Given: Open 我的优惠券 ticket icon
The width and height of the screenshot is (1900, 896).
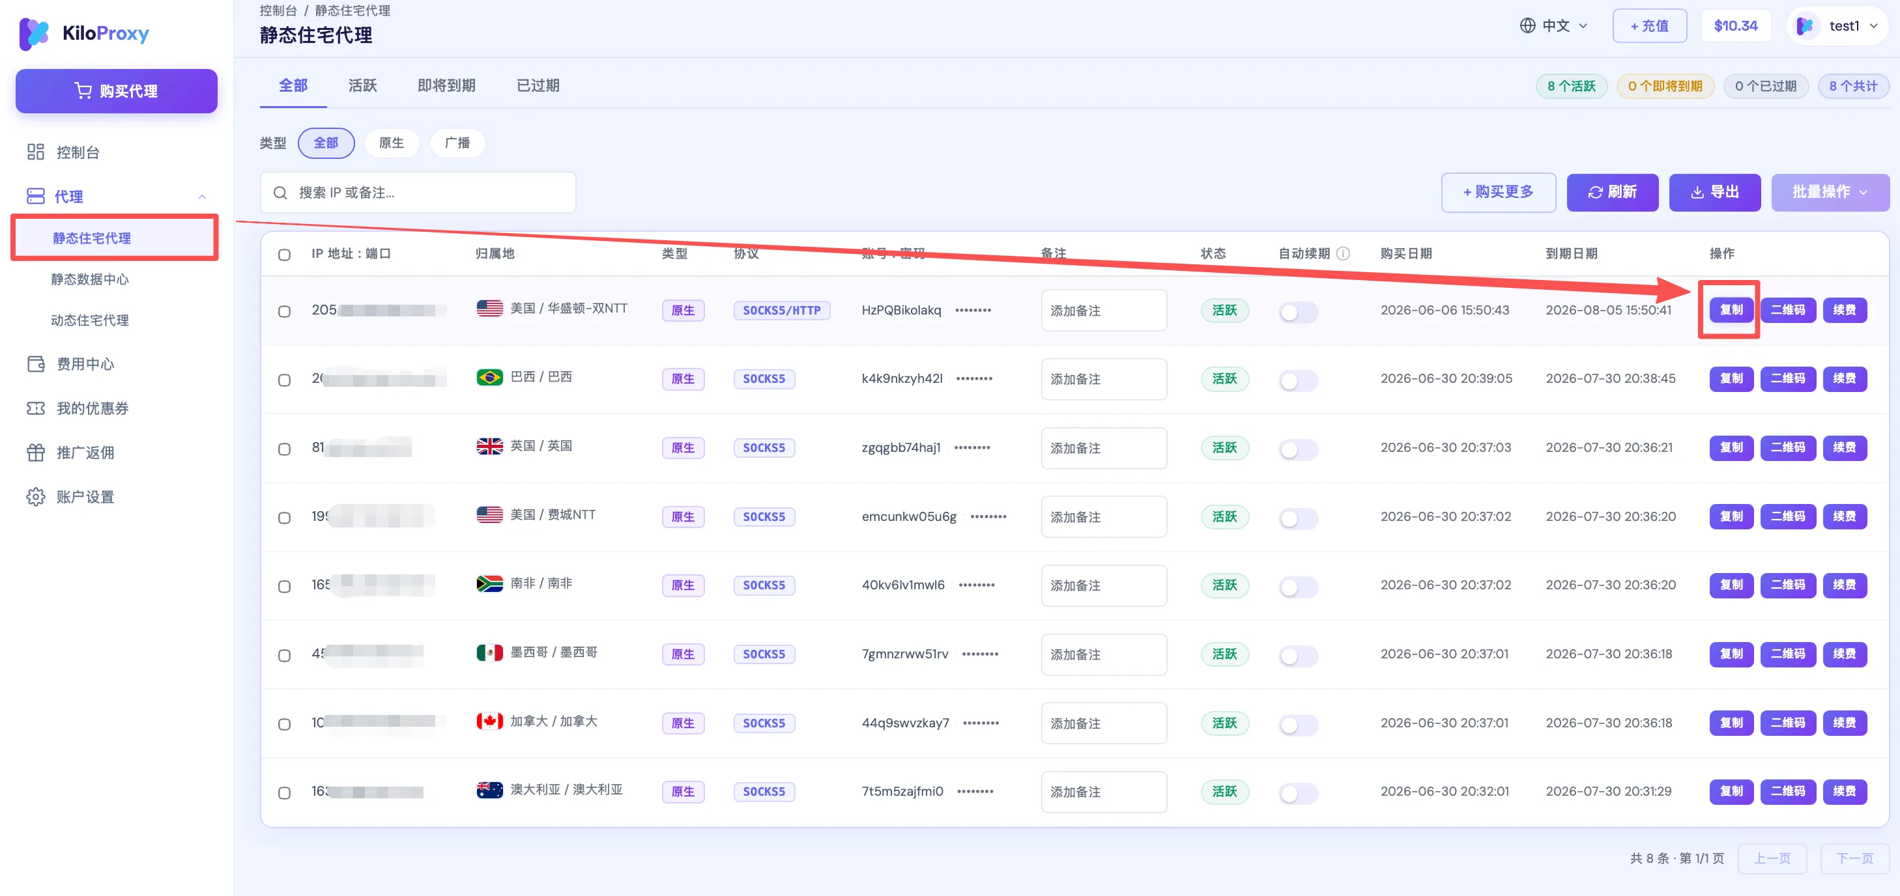Looking at the screenshot, I should [x=35, y=408].
